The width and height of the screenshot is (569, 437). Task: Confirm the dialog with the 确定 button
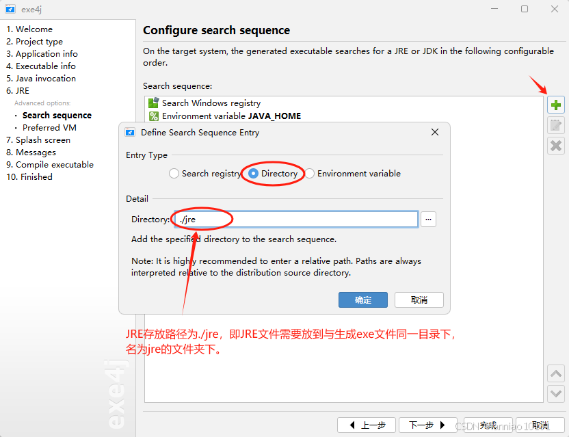(x=363, y=300)
